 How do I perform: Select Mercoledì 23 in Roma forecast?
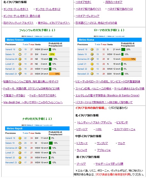tap(83, 74)
